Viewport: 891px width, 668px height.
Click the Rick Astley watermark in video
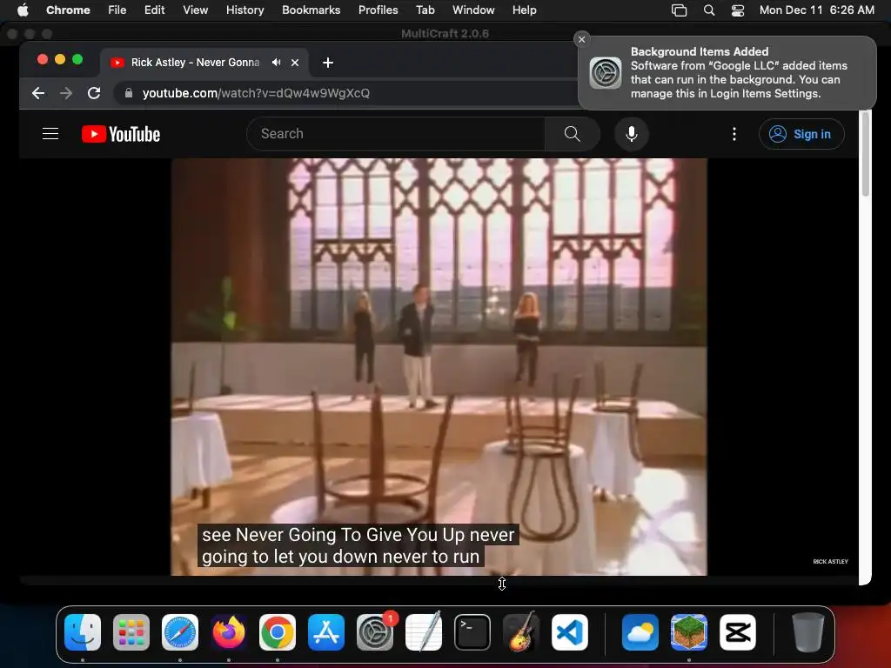[830, 561]
